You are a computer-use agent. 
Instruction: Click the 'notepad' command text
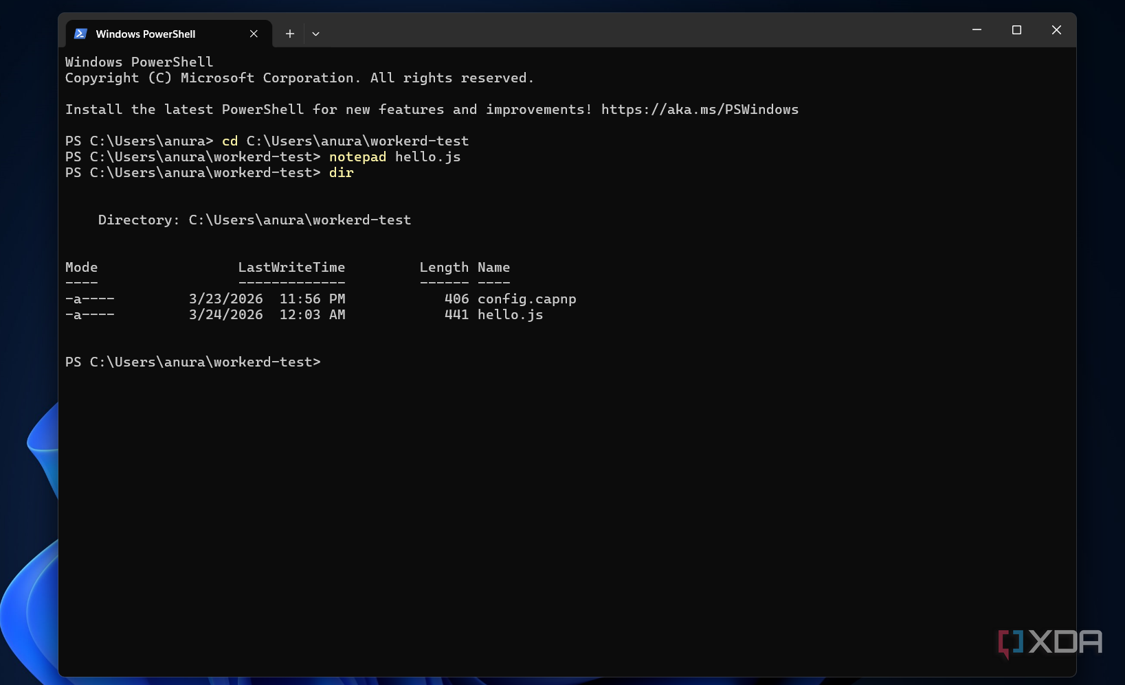357,157
